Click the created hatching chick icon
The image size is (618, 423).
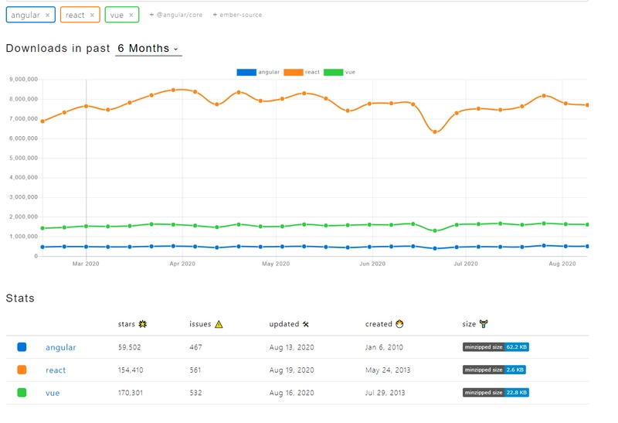click(x=399, y=324)
